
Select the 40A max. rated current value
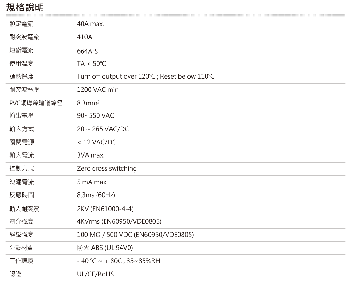pos(90,24)
